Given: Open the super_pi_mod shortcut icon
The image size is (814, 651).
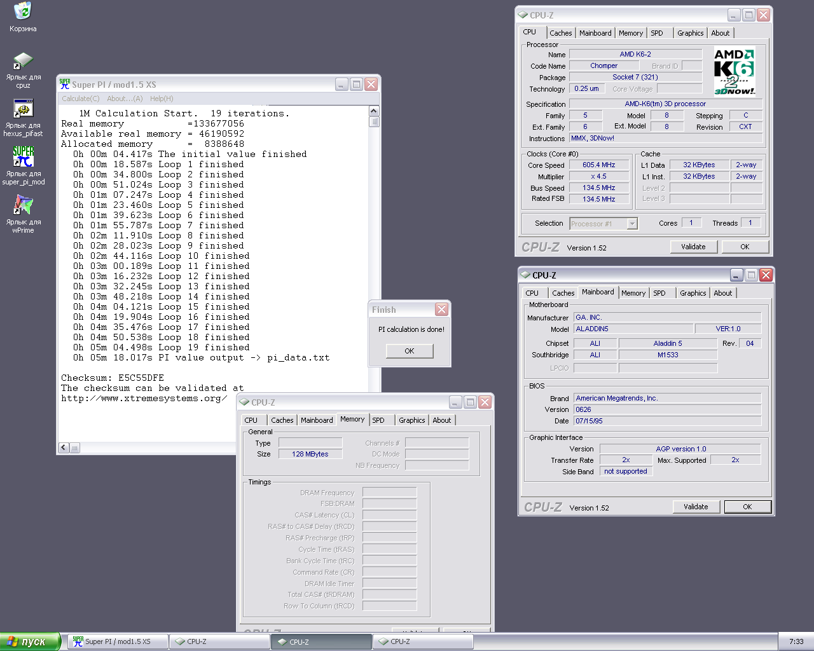Looking at the screenshot, I should point(23,156).
